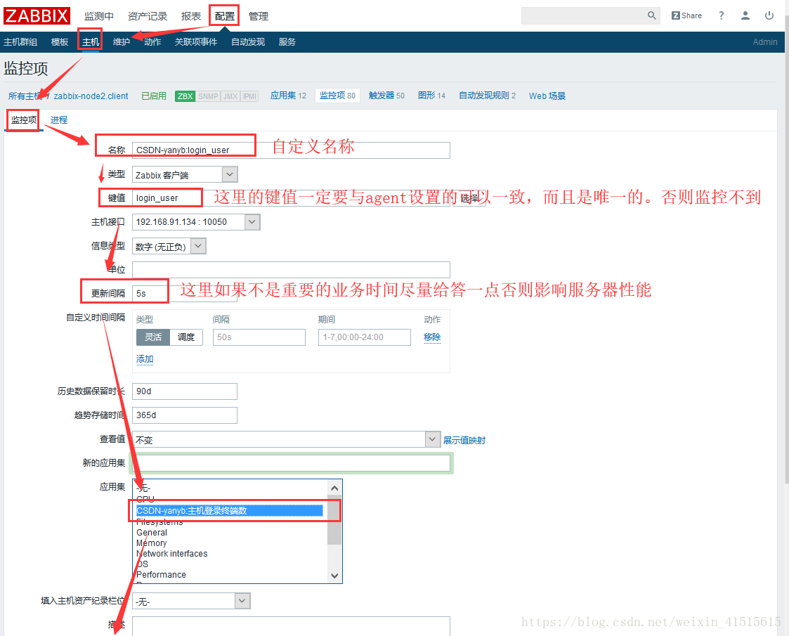Click the 趋势存储时间 365d field
This screenshot has height=636, width=789.
pos(185,415)
